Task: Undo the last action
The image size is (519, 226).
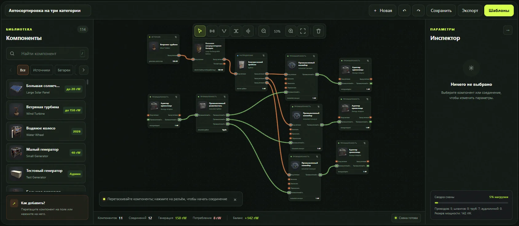Action: [404, 10]
